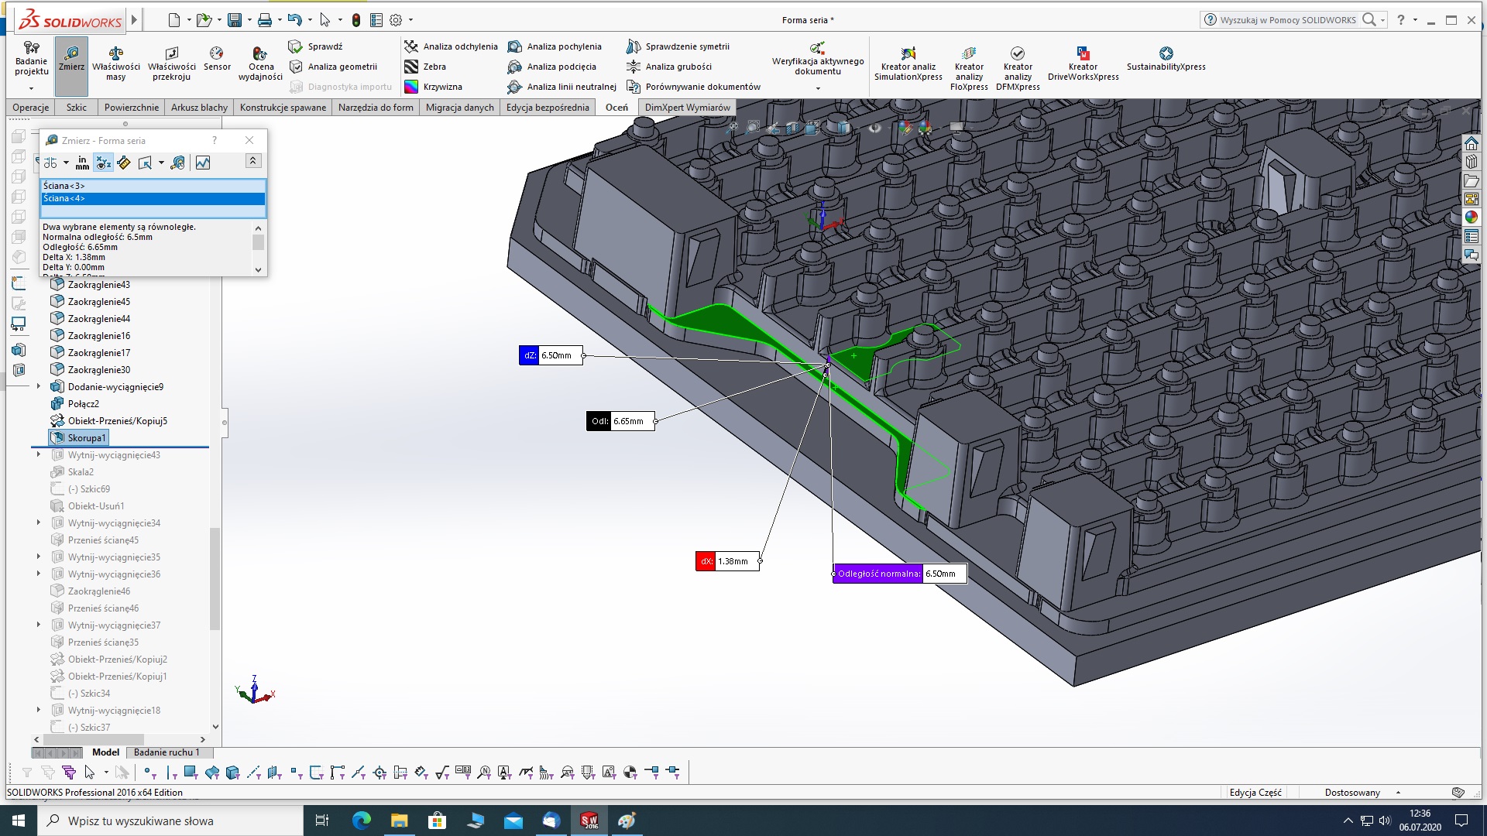Click Zmierz results scrollbar down arrow
The height and width of the screenshot is (836, 1487).
[258, 269]
